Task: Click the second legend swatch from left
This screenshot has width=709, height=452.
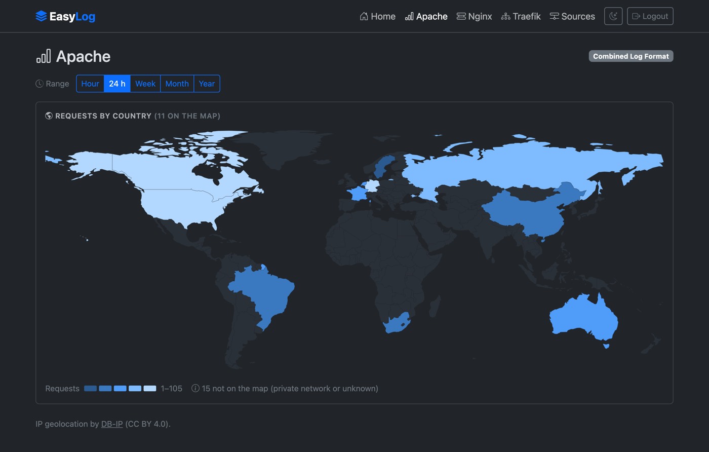Action: coord(105,389)
